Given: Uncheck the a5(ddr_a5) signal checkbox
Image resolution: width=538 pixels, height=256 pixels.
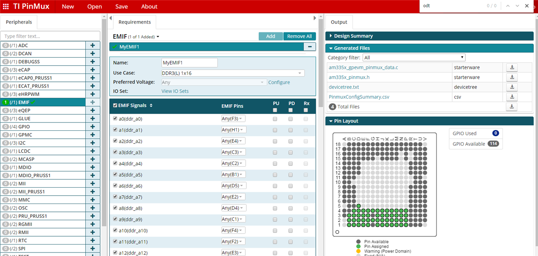Looking at the screenshot, I should [115, 174].
